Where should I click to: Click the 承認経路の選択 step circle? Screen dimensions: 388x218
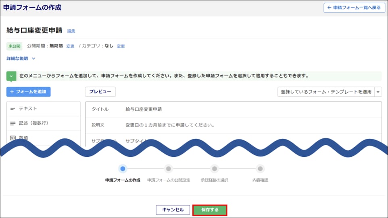(214, 169)
